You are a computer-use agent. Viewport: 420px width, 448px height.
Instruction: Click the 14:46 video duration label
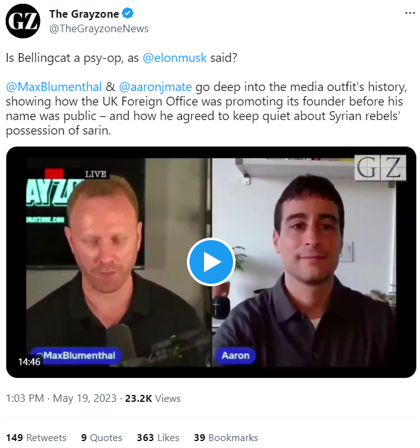pos(29,362)
